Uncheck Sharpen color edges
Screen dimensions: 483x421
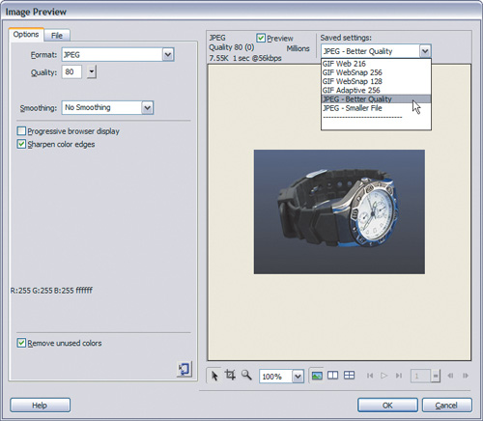[x=21, y=144]
